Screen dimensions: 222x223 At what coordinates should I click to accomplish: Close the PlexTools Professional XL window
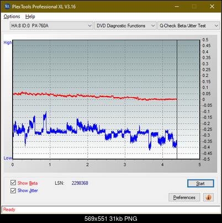(212, 7)
